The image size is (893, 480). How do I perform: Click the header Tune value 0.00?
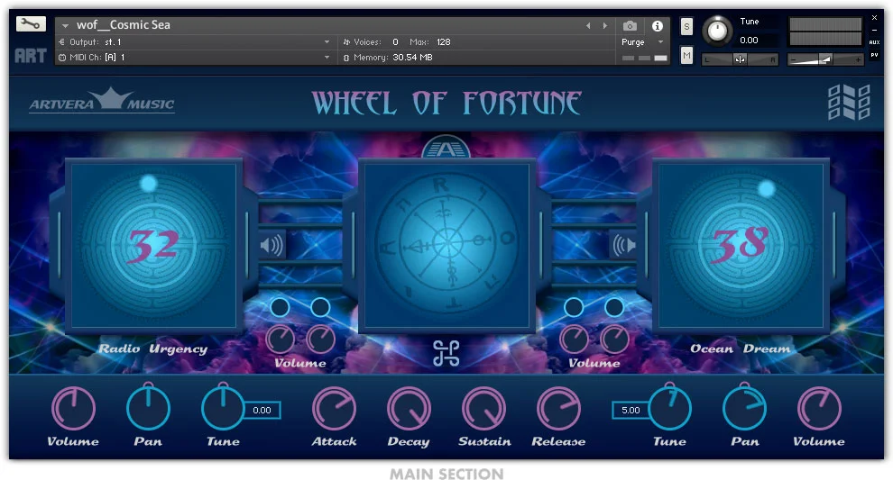tap(749, 41)
